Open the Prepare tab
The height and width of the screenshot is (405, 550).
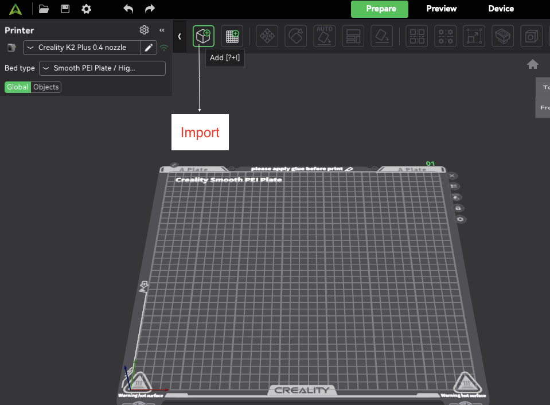[x=380, y=9]
